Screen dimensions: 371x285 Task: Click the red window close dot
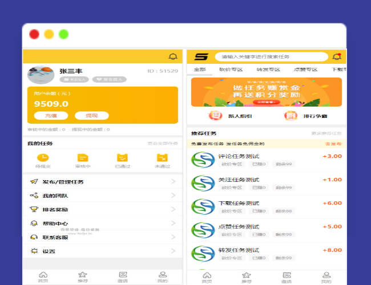tap(34, 34)
